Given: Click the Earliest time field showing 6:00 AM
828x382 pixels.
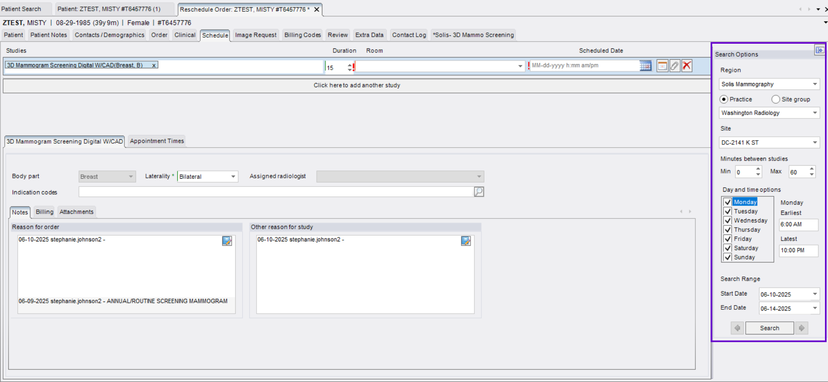Looking at the screenshot, I should (x=799, y=225).
